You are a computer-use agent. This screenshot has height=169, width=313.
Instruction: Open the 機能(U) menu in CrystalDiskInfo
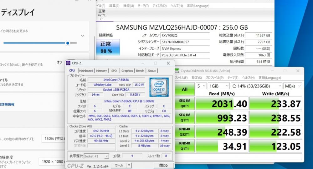click(129, 6)
